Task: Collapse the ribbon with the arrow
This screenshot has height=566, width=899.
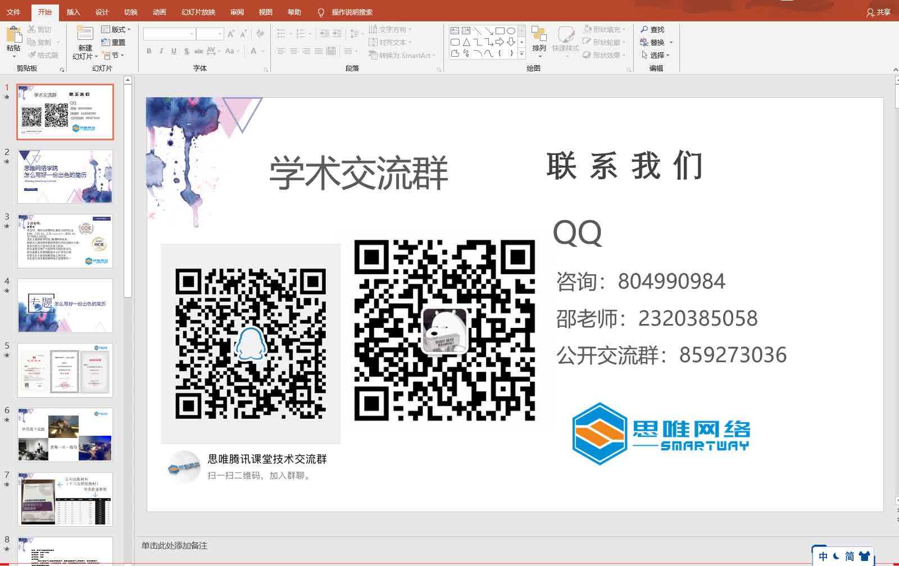Action: point(895,69)
